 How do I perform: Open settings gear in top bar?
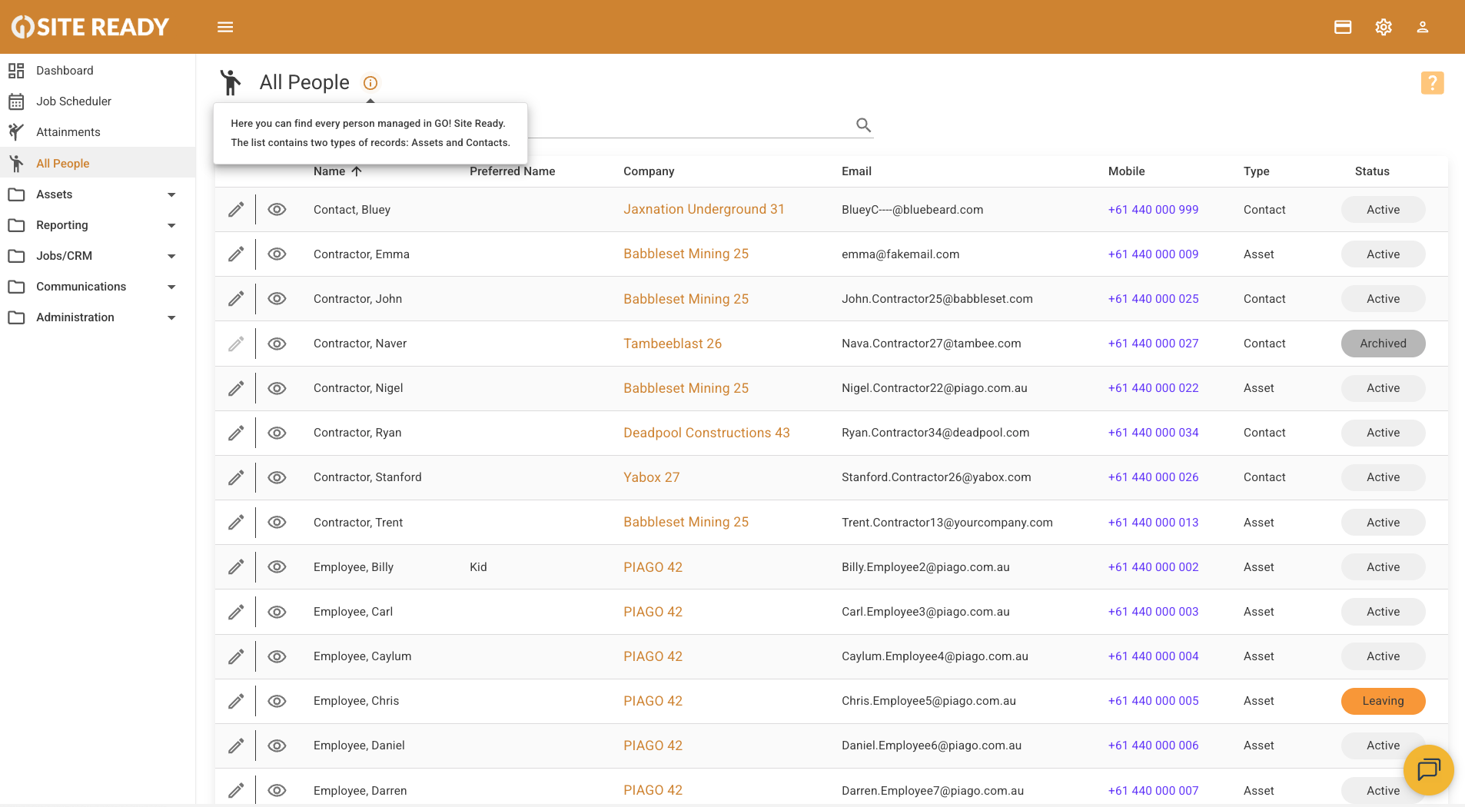click(x=1384, y=27)
